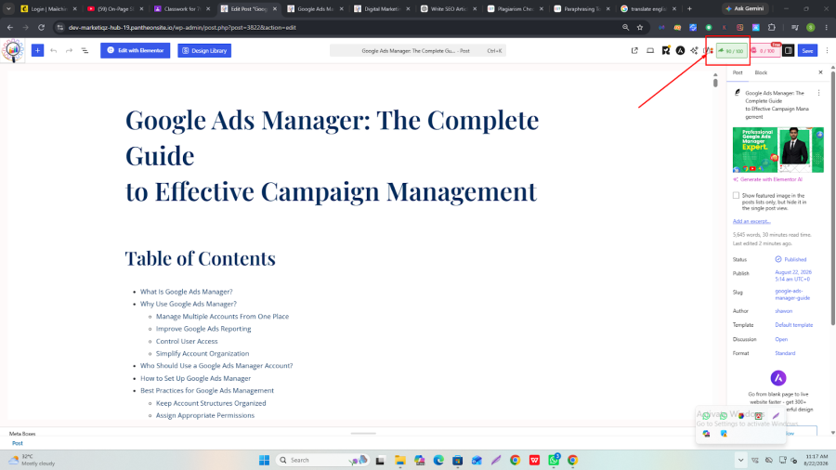Open the post actions menu in sidebar
The image size is (836, 470).
[819, 93]
